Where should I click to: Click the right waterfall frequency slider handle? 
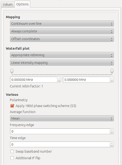tap(112, 71)
